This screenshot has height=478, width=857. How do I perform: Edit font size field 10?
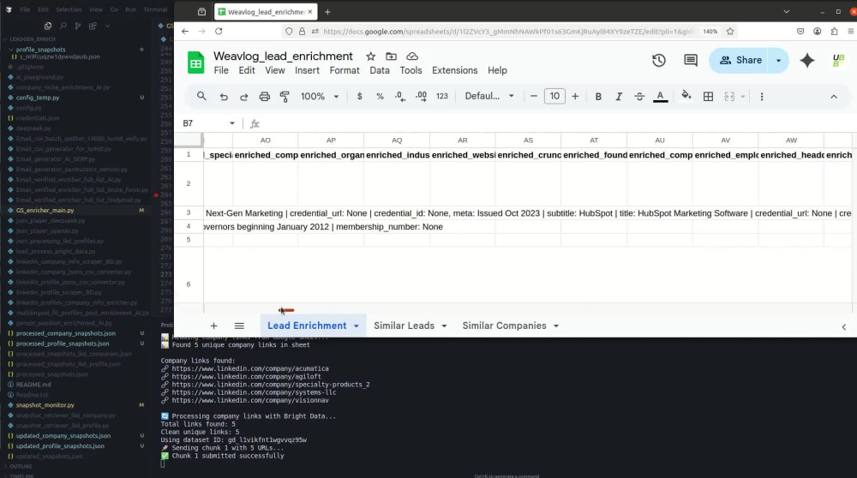point(554,96)
